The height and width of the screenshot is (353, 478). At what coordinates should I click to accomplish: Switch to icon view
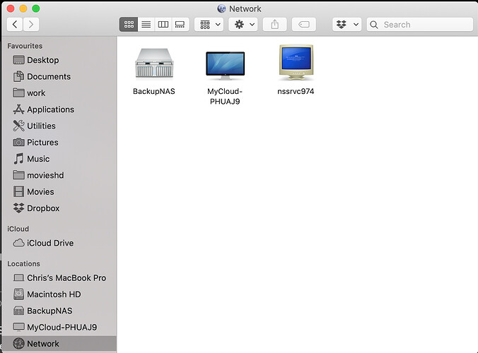(x=129, y=24)
